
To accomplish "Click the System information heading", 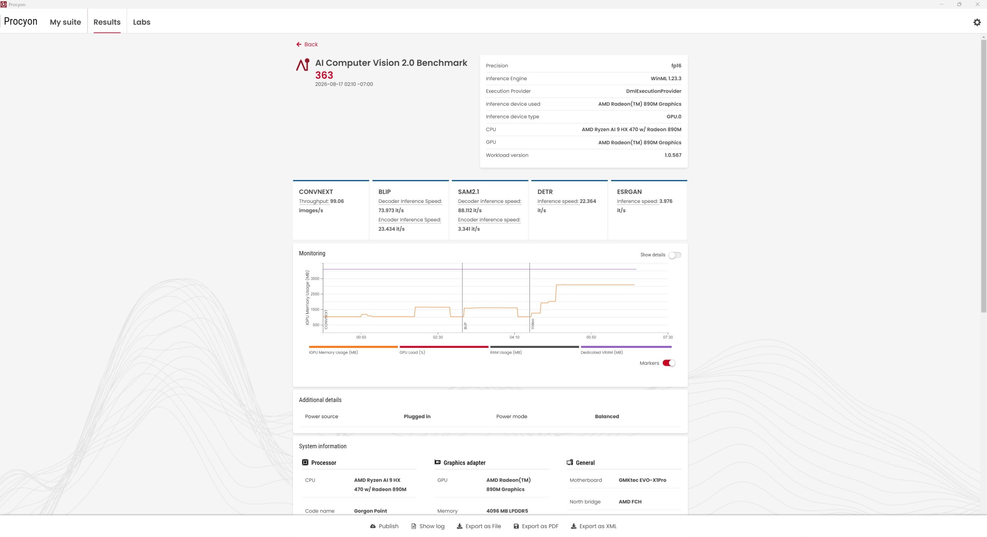I will (x=322, y=446).
